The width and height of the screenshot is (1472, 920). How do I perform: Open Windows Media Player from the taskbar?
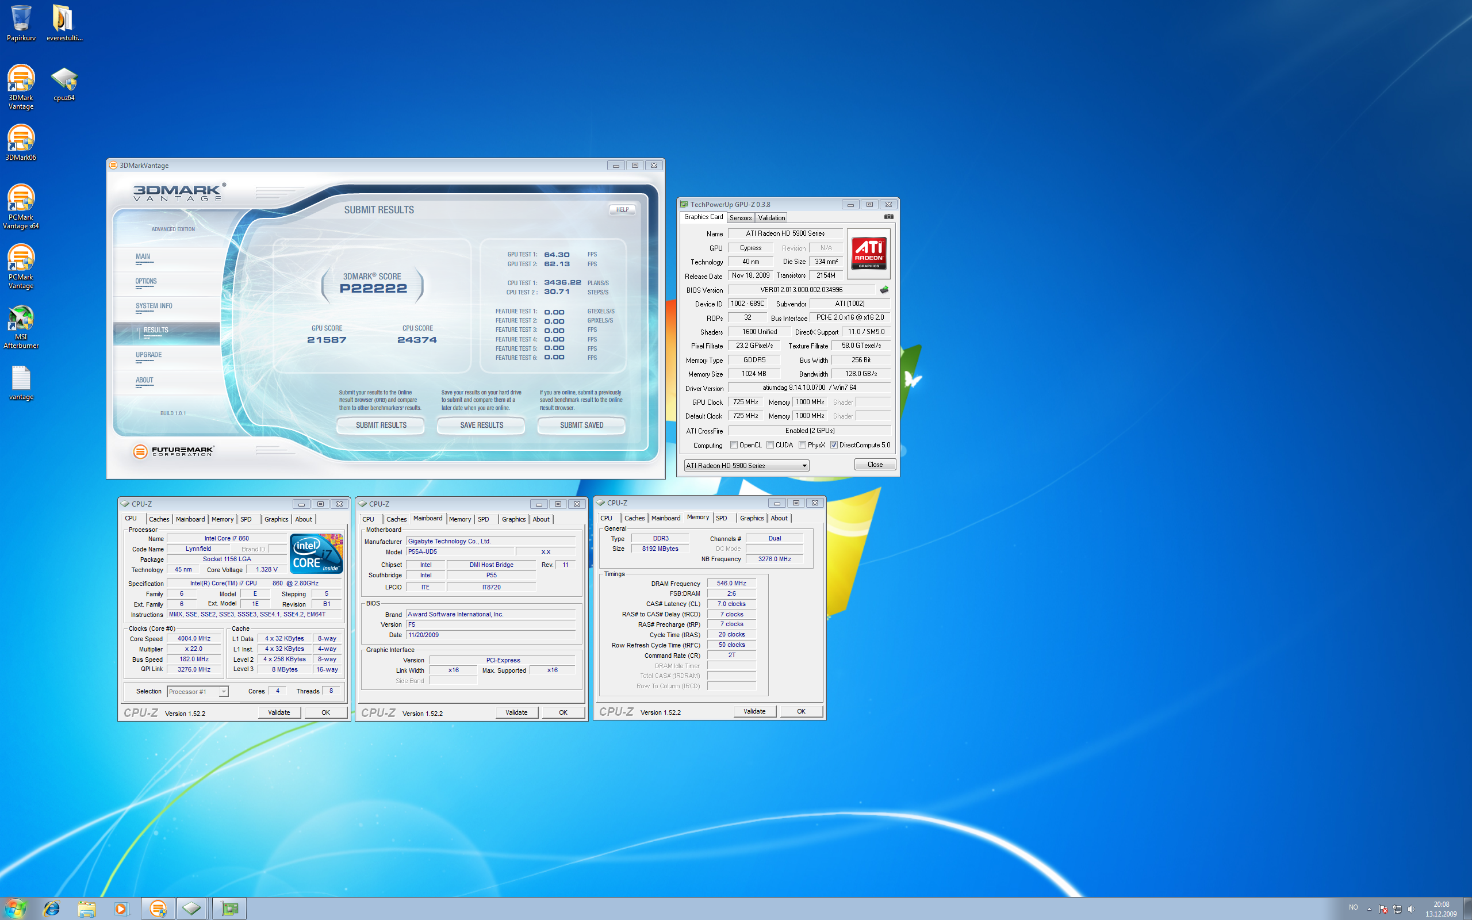tap(121, 908)
